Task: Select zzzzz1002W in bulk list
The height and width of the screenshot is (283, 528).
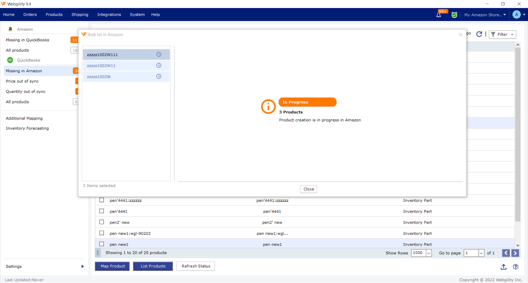Action: pyautogui.click(x=126, y=77)
